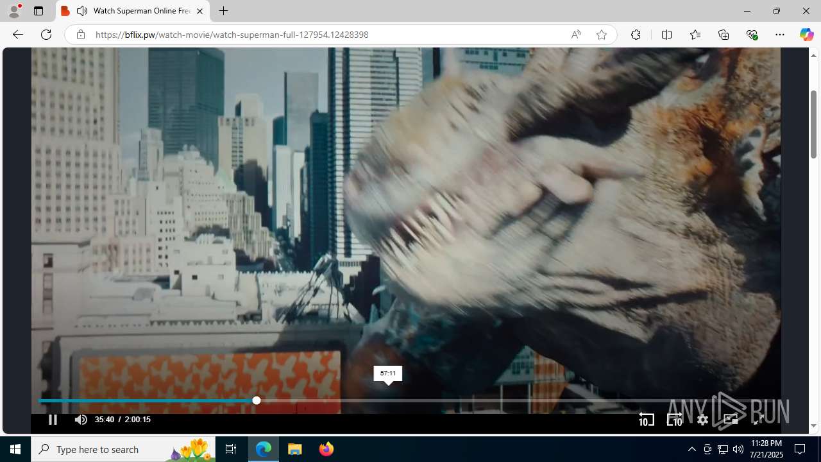The height and width of the screenshot is (462, 821).
Task: Open system volume control in tray
Action: click(738, 449)
